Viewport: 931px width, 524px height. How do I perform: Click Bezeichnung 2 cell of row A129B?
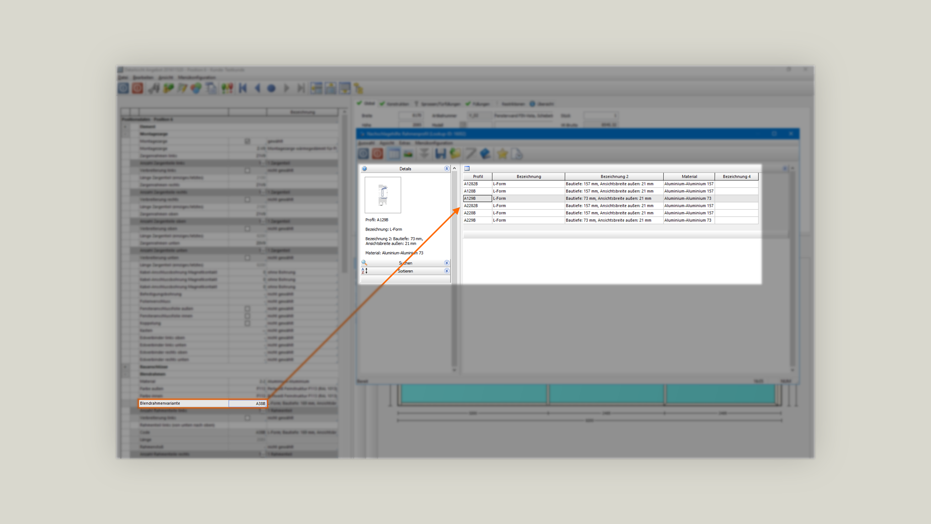click(614, 198)
